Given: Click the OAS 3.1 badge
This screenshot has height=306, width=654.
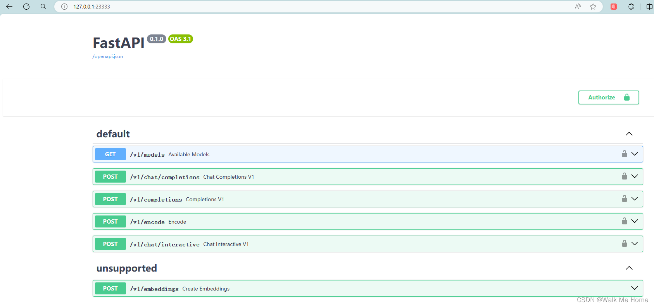Looking at the screenshot, I should (181, 39).
